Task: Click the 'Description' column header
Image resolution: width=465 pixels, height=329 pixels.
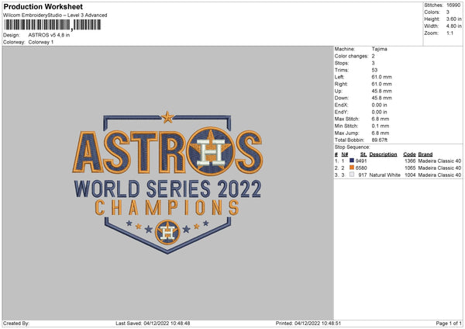Action: 383,154
